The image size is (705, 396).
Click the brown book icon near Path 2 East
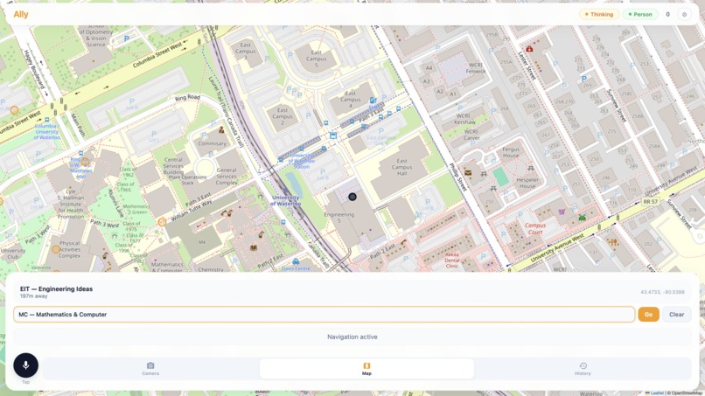point(254,247)
